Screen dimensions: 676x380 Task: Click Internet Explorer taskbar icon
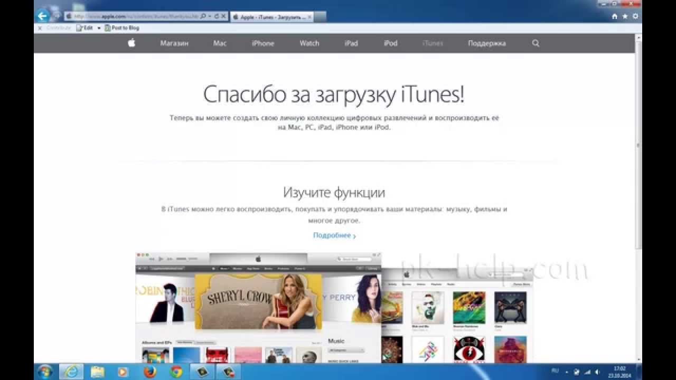(71, 372)
